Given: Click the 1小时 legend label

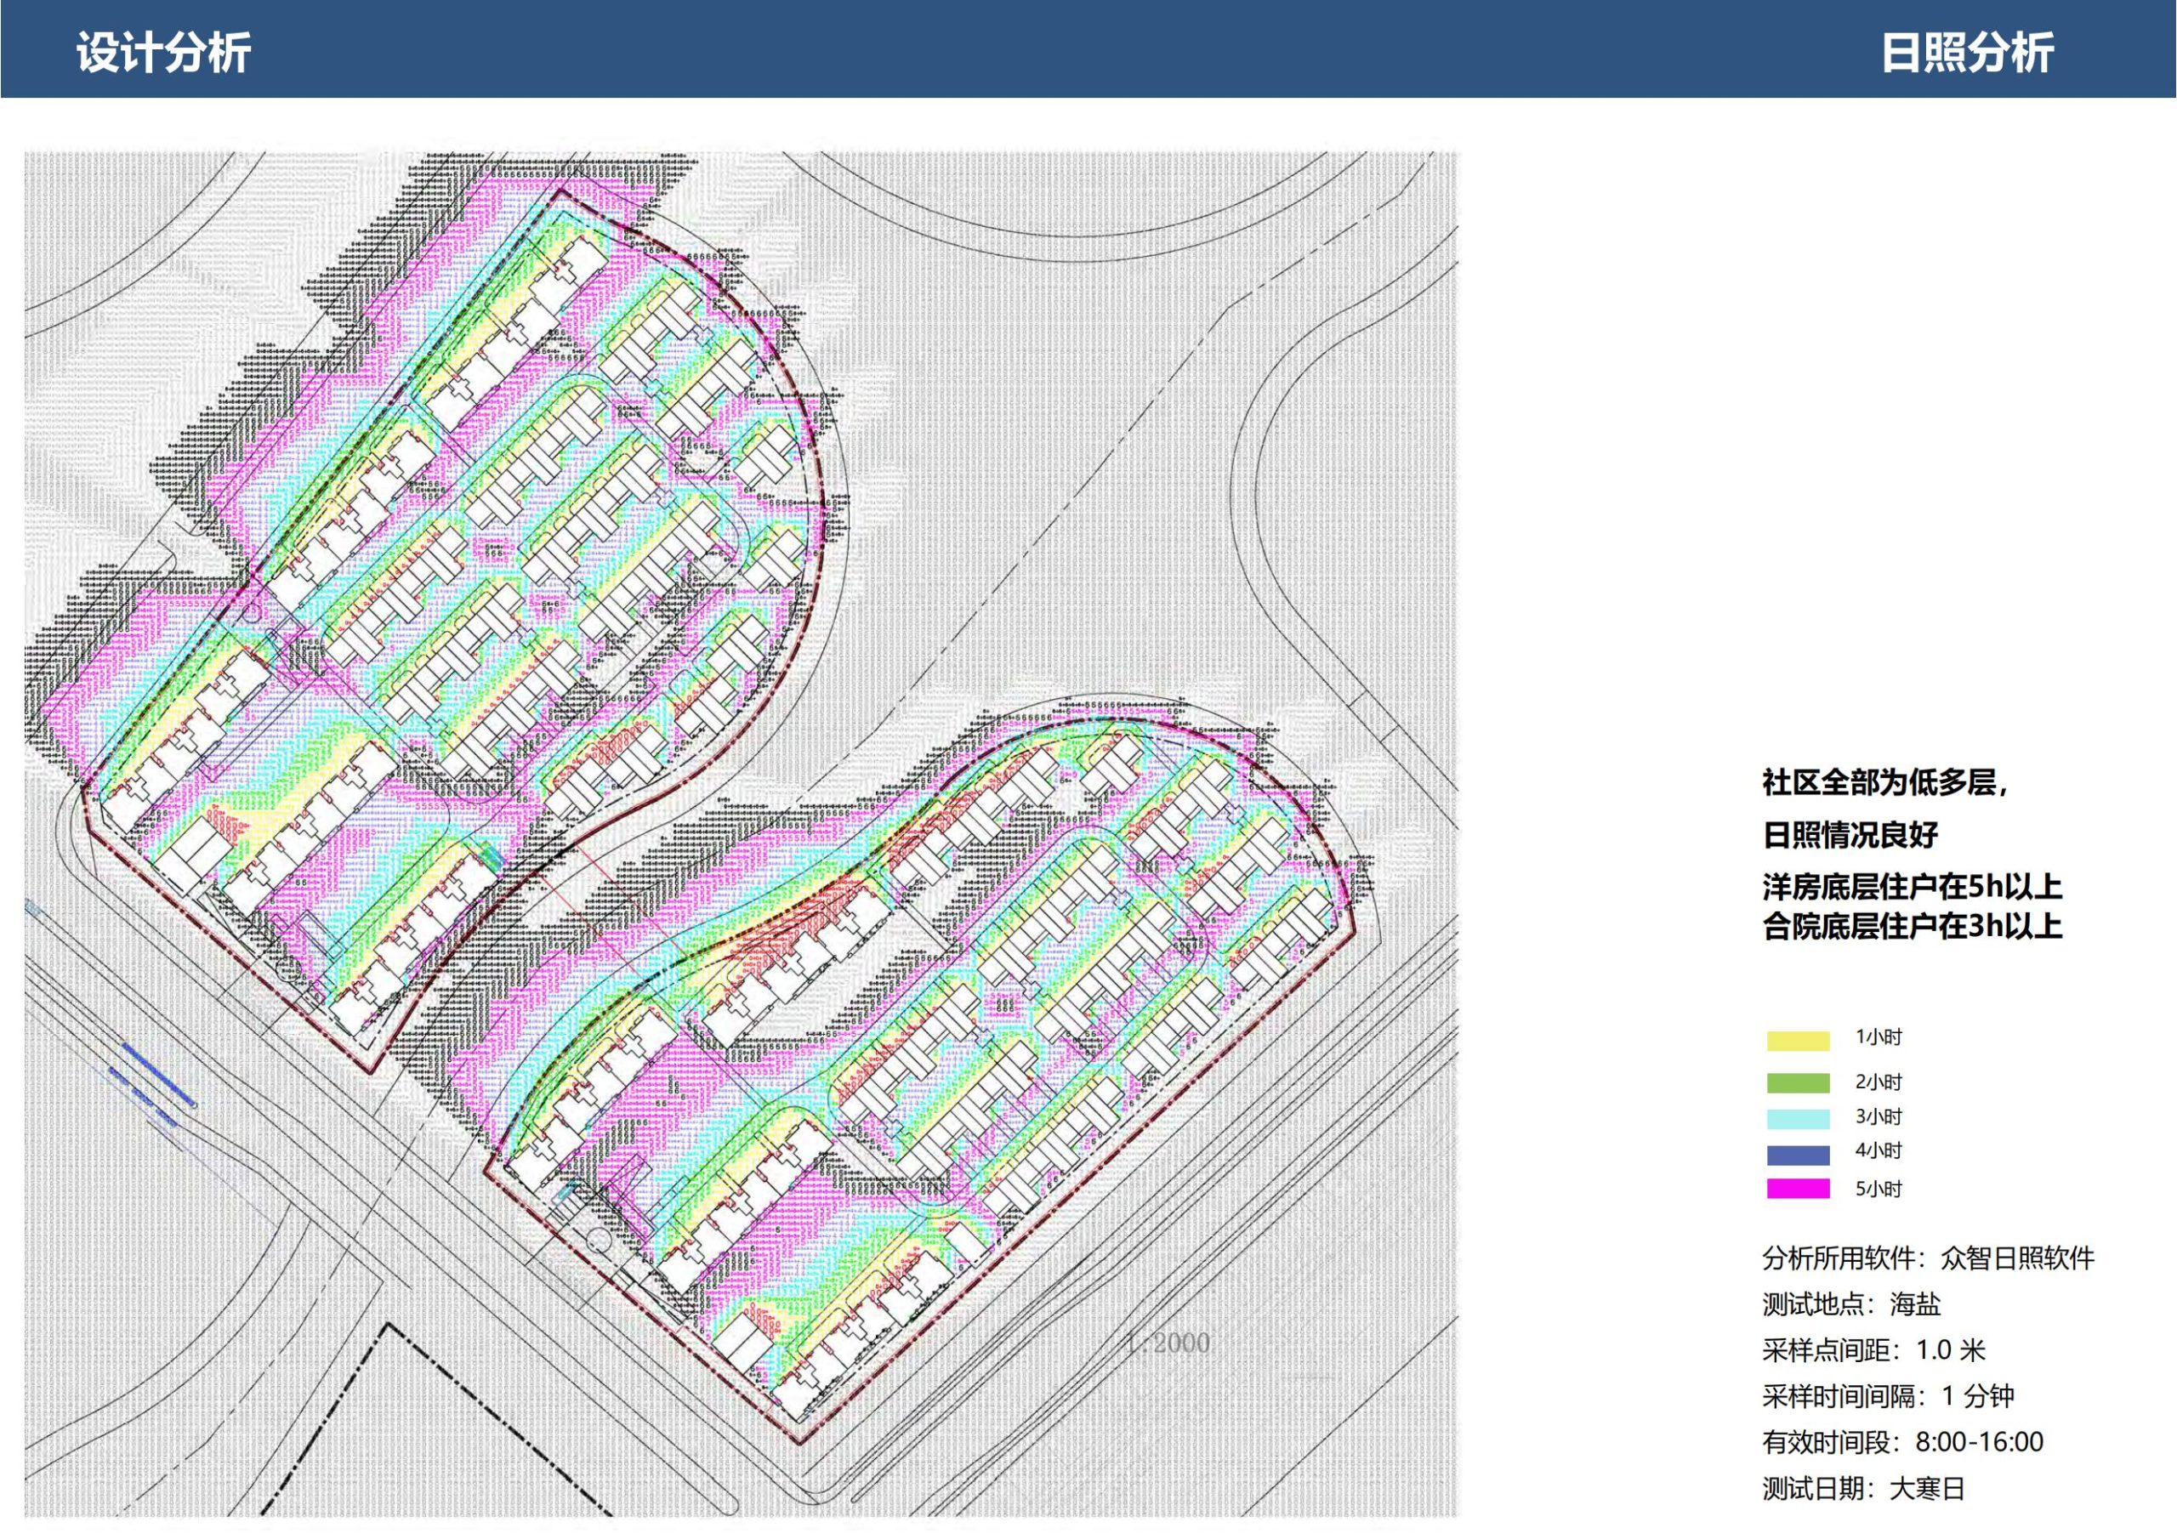Looking at the screenshot, I should [x=1879, y=1037].
